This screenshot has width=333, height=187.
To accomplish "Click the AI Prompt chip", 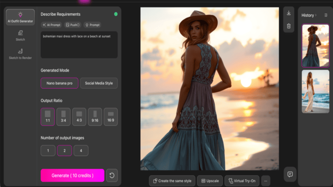I will [51, 25].
